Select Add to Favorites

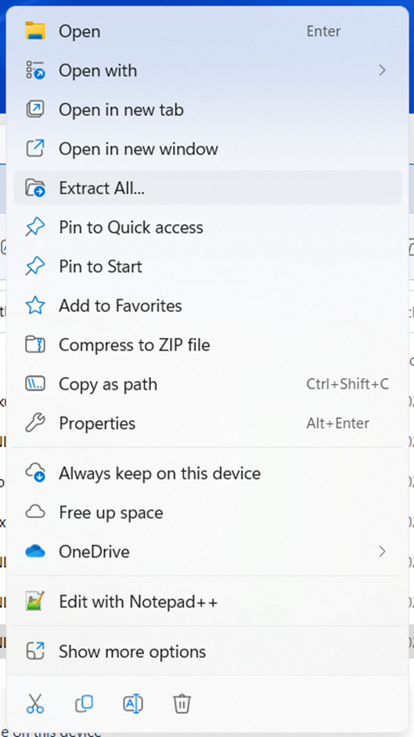coord(208,306)
